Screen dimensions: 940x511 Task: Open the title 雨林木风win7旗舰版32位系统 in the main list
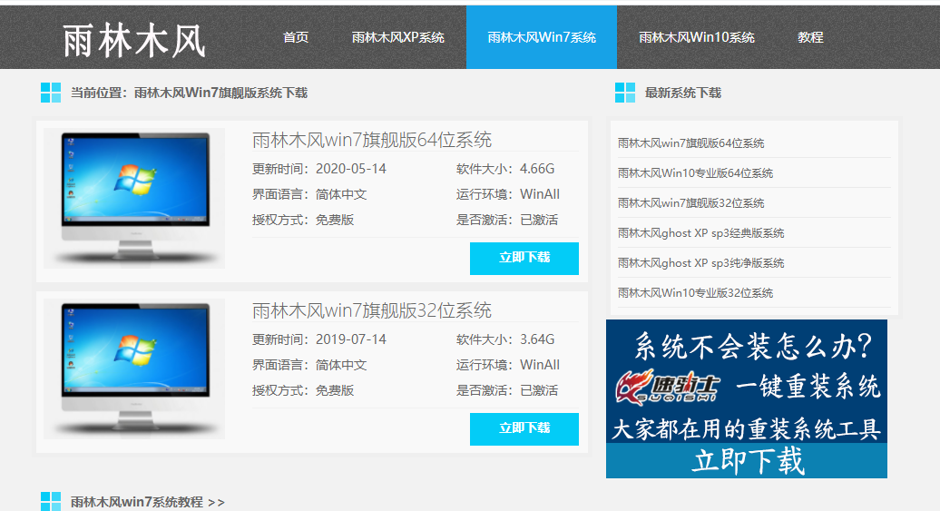click(x=372, y=310)
